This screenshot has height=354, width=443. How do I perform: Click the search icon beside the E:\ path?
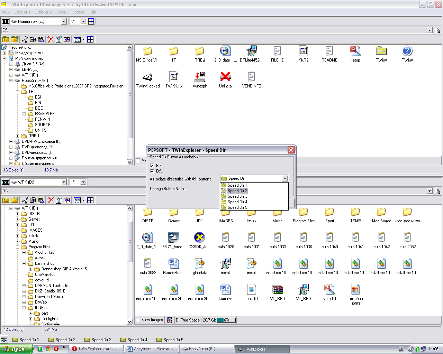click(x=437, y=30)
